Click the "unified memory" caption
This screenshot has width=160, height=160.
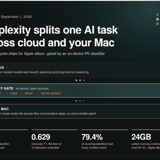pyautogui.click(x=146, y=144)
